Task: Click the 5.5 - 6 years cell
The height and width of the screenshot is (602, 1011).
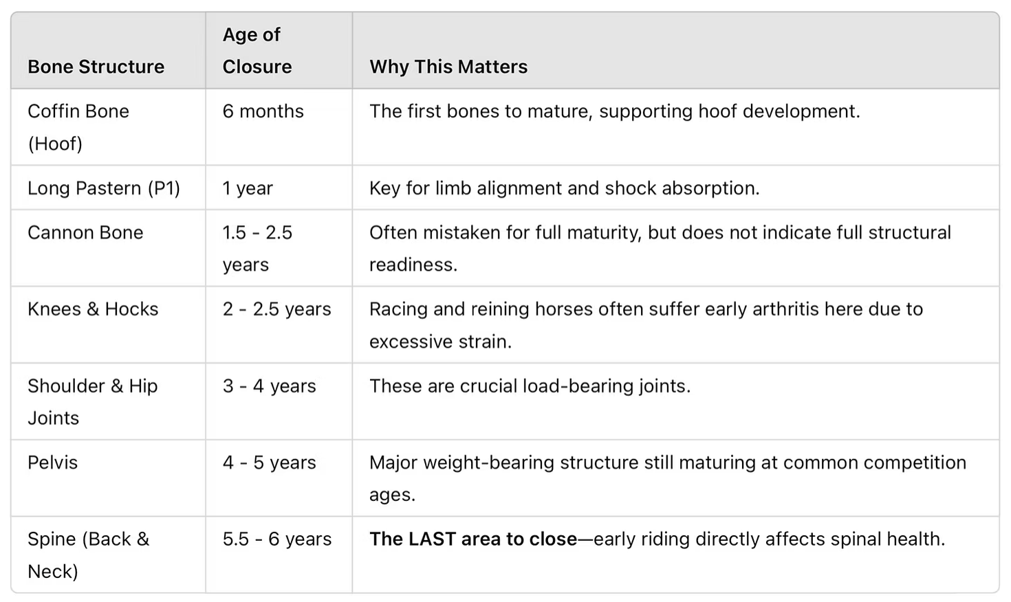Action: tap(276, 539)
